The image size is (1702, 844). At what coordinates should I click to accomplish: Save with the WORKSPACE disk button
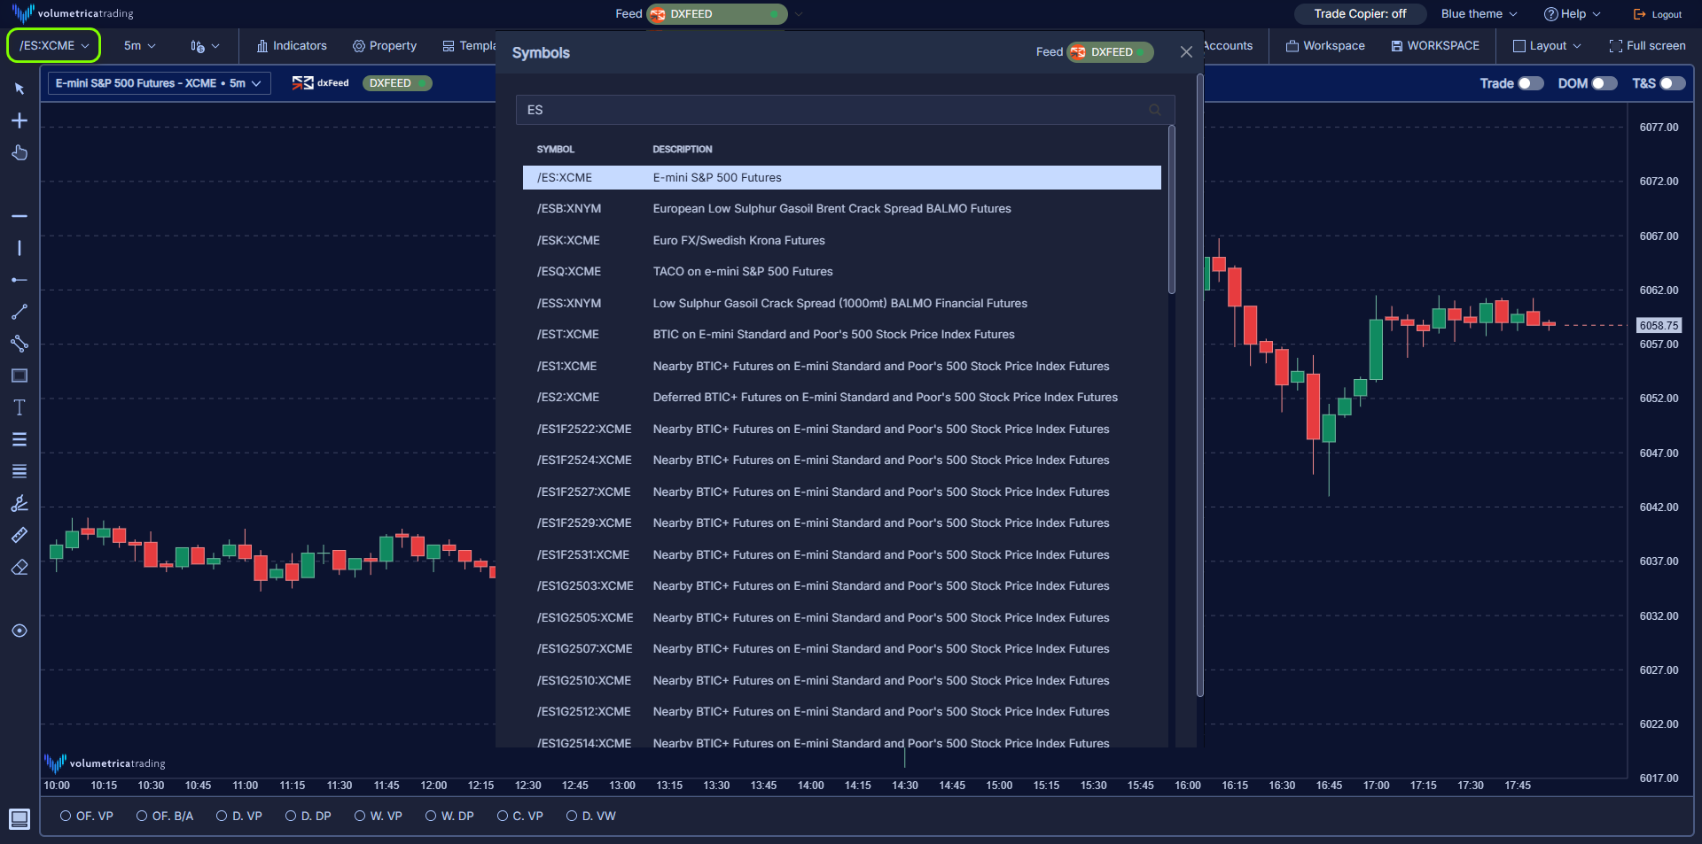click(x=1435, y=46)
